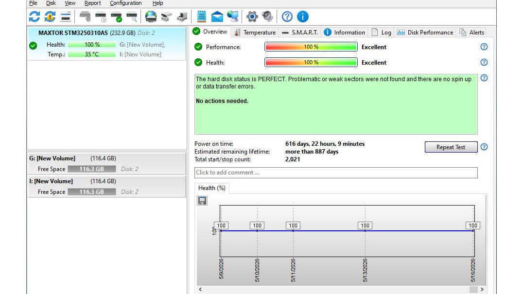523x294 pixels.
Task: Click the refresh icon with warning triangle
Action: point(50,17)
